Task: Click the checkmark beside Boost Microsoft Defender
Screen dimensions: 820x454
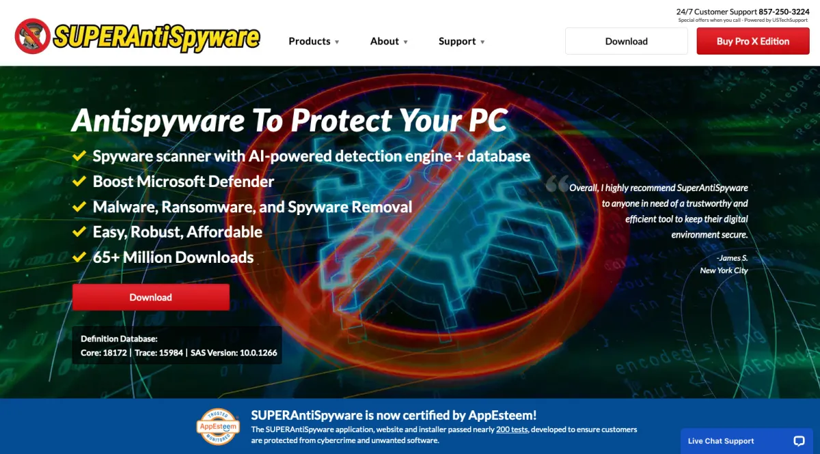Action: [x=79, y=182]
